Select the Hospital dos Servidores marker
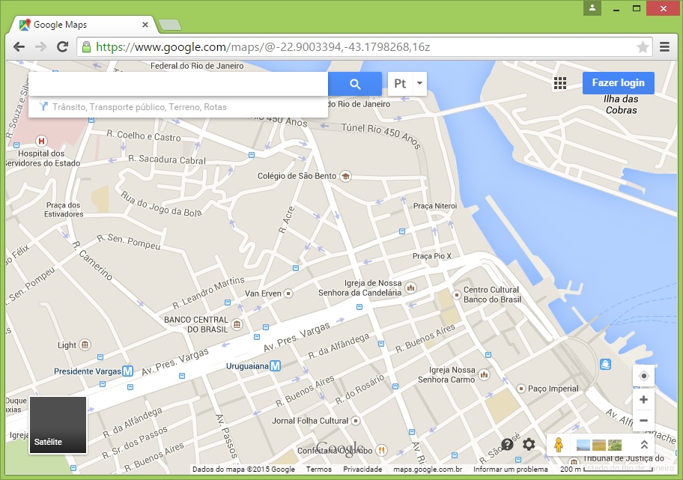 (41, 141)
